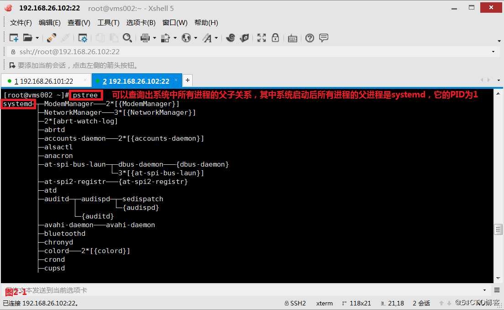Open the 文件(F) menu
The image size is (504, 310).
click(x=21, y=22)
